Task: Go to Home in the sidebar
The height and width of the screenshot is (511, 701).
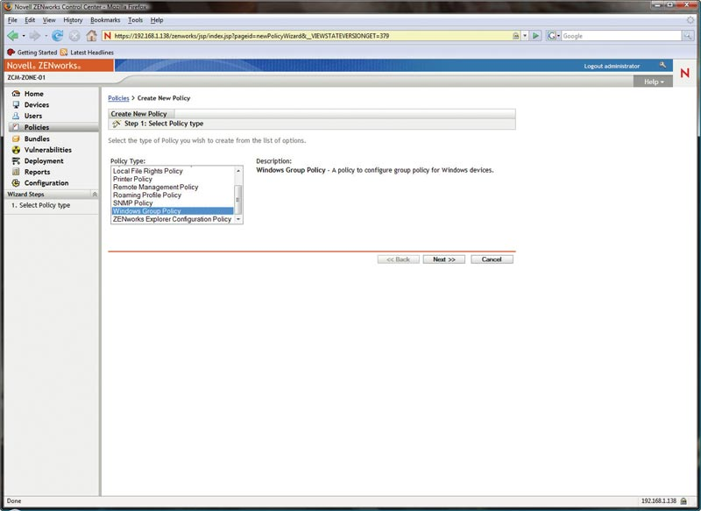Action: [x=34, y=94]
